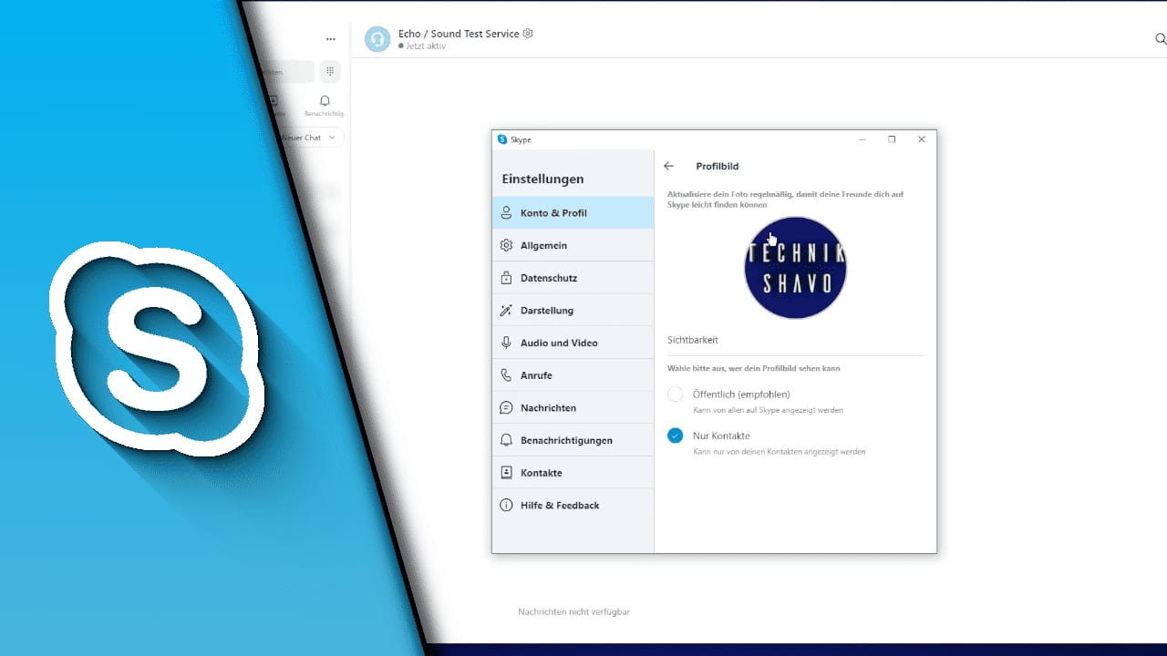Minimize the Skype settings window
This screenshot has height=656, width=1167.
click(x=862, y=139)
